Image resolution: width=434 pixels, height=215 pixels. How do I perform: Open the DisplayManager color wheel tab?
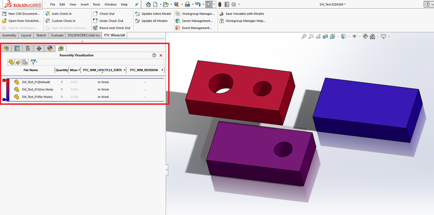tap(50, 48)
